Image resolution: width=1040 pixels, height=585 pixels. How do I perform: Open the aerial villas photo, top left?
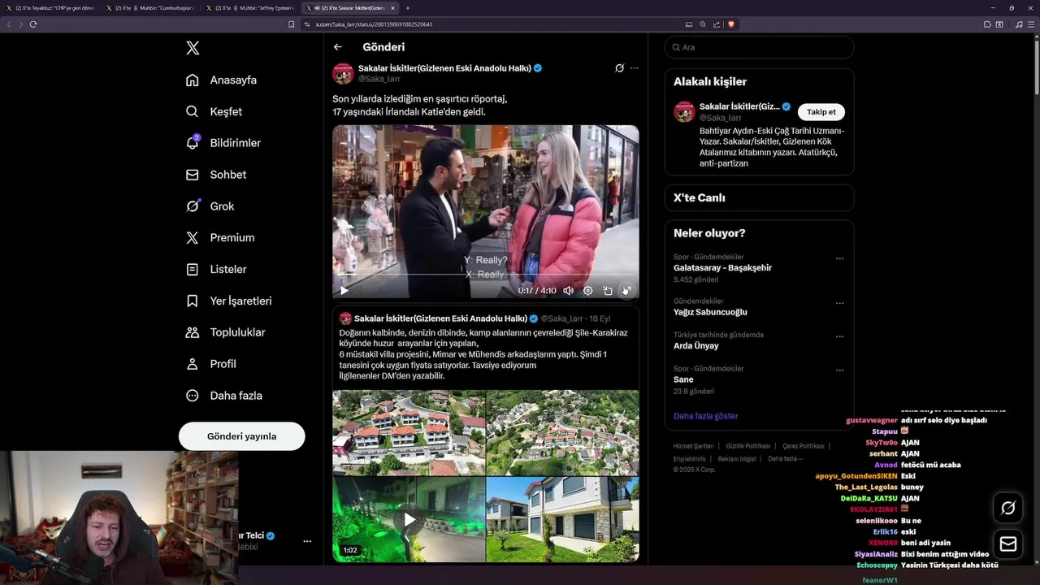pos(409,432)
